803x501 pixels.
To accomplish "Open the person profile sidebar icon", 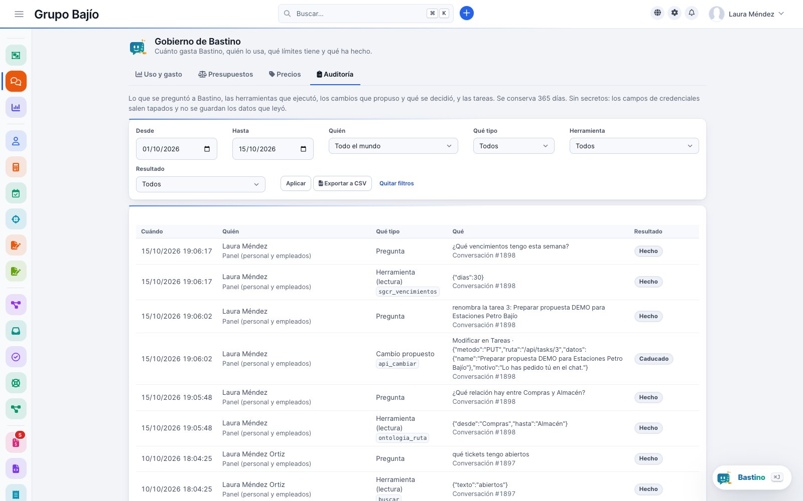I will [16, 141].
